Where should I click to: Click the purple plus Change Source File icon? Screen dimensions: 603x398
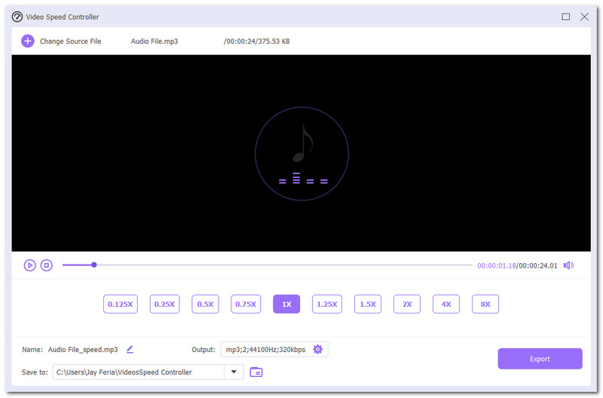click(28, 41)
